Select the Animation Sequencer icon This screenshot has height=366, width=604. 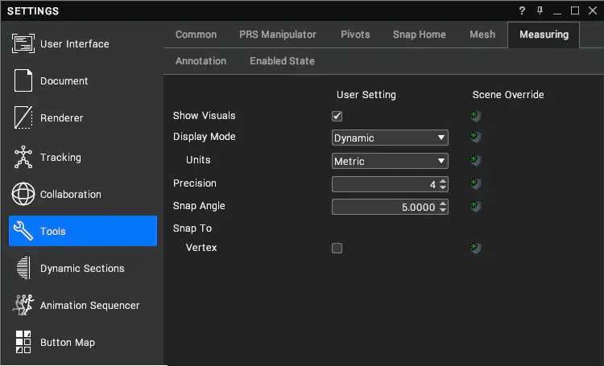tap(23, 305)
